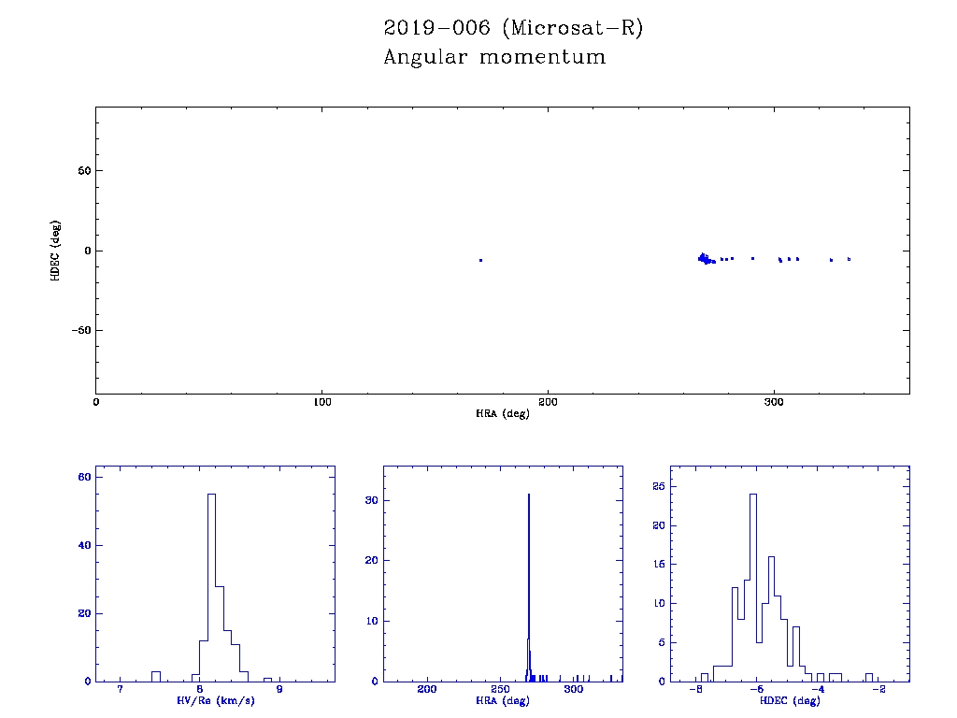Click the "Angular momentum" subtitle

pyautogui.click(x=494, y=58)
